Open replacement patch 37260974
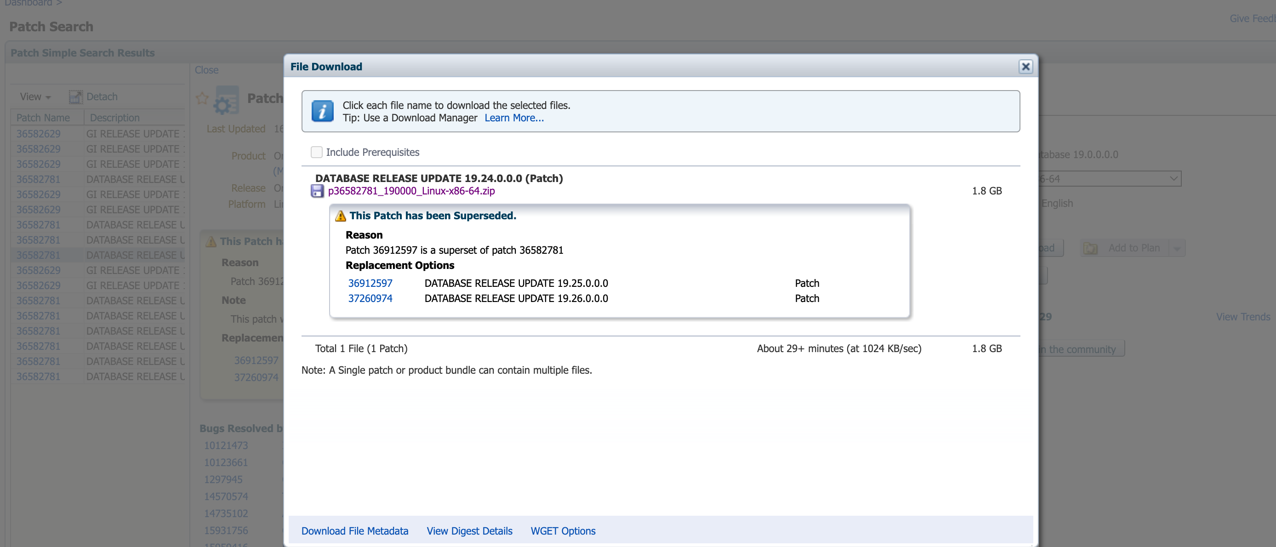The height and width of the screenshot is (547, 1276). [x=370, y=298]
